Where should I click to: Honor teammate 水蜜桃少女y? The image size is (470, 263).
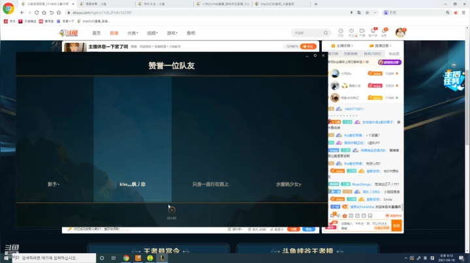point(289,139)
